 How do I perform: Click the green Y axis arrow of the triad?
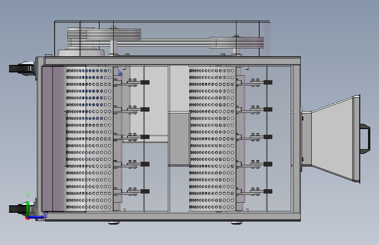pos(28,208)
